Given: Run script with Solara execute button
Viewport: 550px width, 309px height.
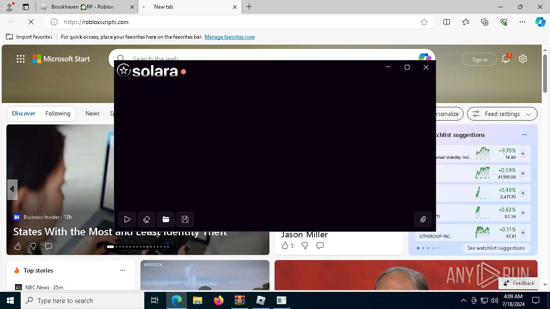Looking at the screenshot, I should pos(127,219).
